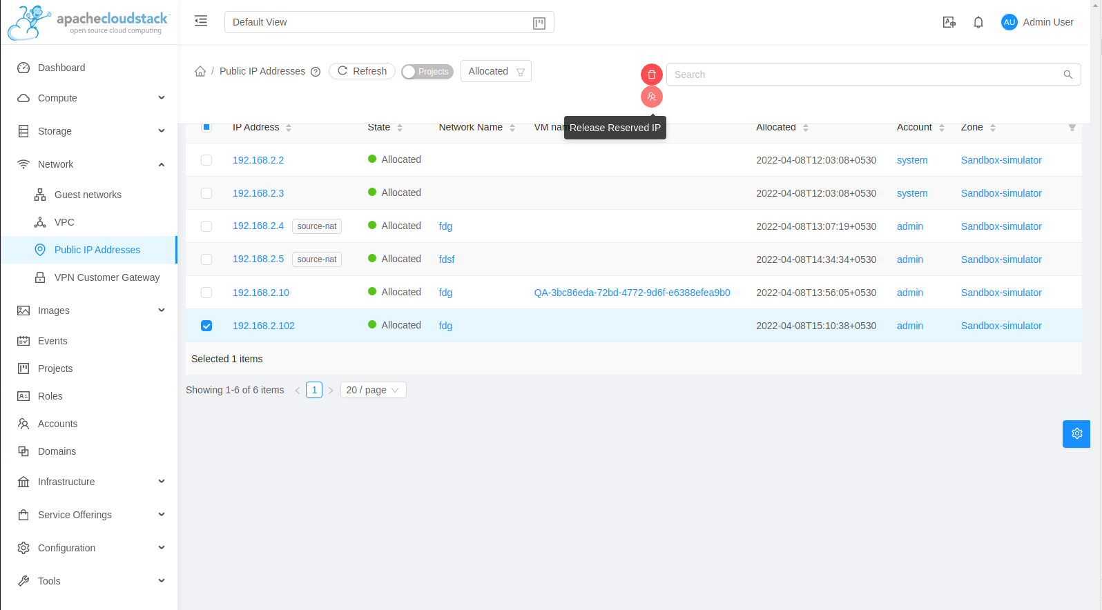Click the project icon in Default View box
Viewport: 1102px width, 610px height.
[539, 23]
